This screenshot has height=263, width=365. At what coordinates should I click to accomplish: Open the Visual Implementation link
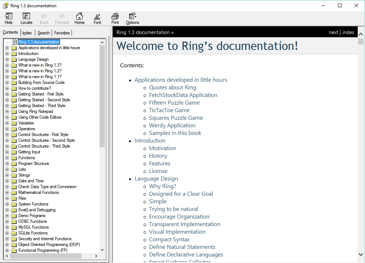click(x=177, y=232)
